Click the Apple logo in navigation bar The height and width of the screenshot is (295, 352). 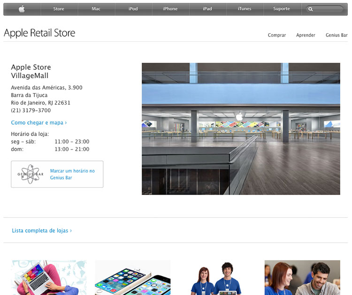pos(22,9)
